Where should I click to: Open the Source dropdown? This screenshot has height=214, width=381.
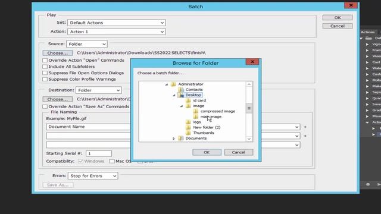87,44
